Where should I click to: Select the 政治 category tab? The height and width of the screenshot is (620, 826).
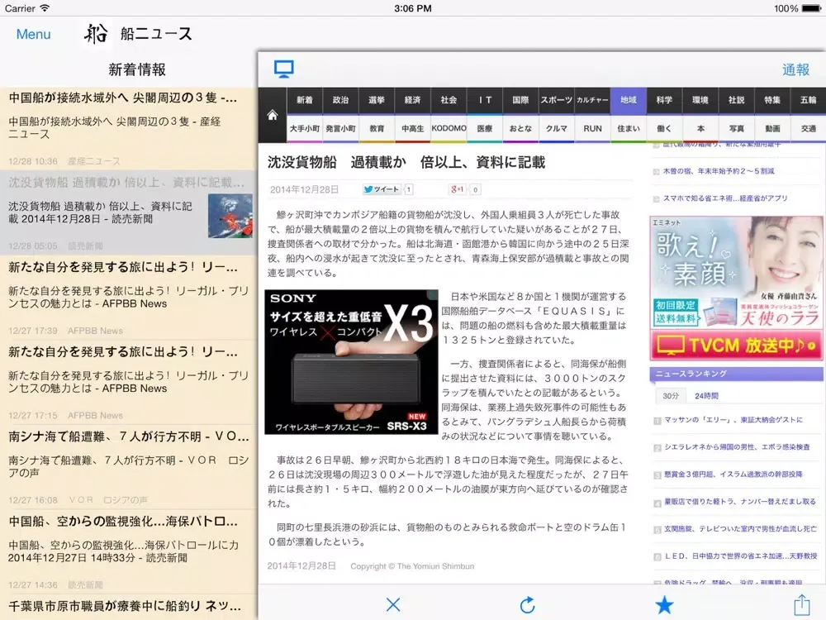click(340, 100)
